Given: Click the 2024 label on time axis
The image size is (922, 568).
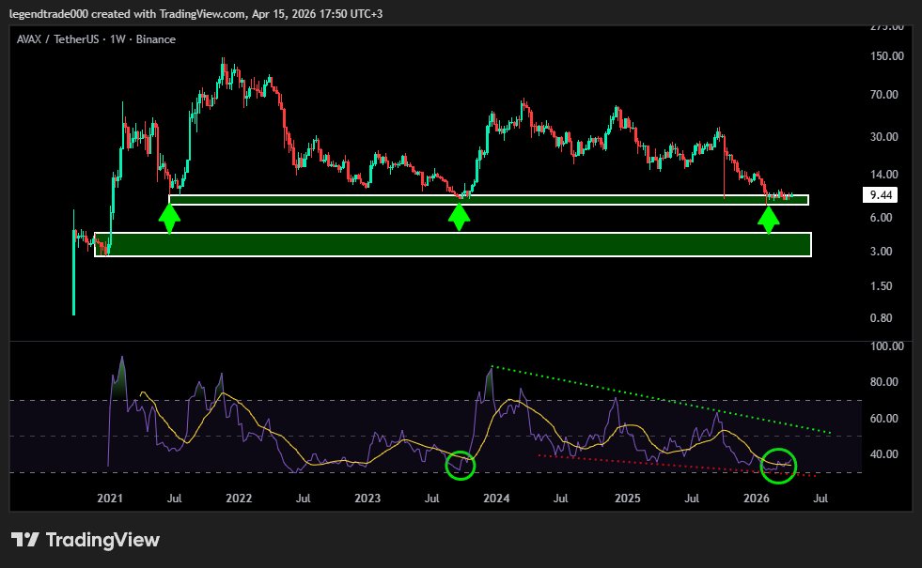Looking at the screenshot, I should (x=497, y=499).
